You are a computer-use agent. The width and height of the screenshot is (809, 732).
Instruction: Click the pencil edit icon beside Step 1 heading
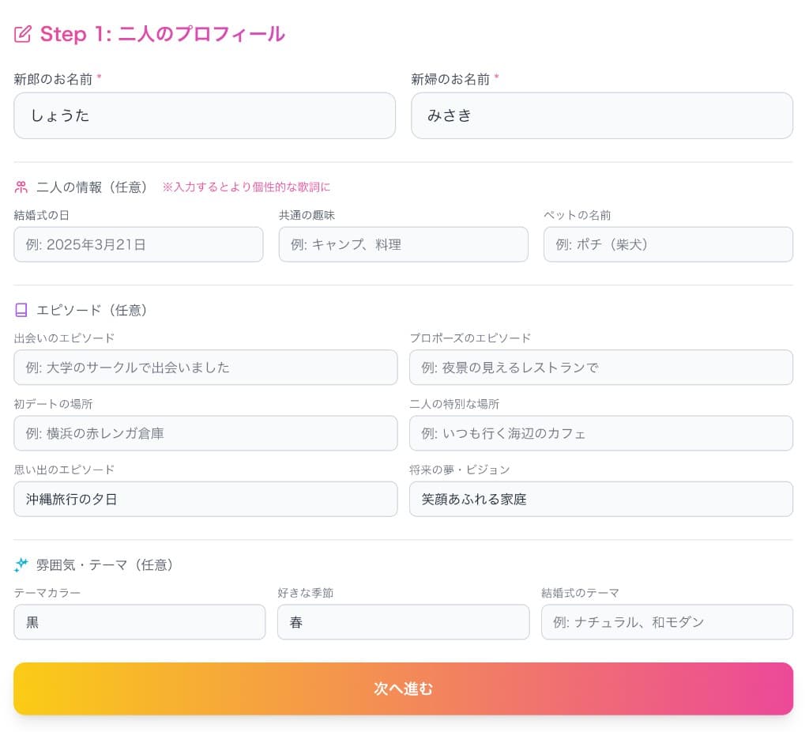(x=22, y=34)
